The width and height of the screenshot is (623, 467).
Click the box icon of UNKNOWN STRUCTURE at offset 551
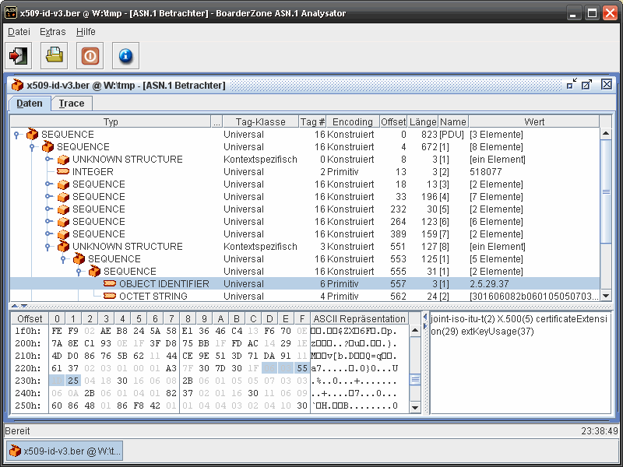pyautogui.click(x=63, y=246)
